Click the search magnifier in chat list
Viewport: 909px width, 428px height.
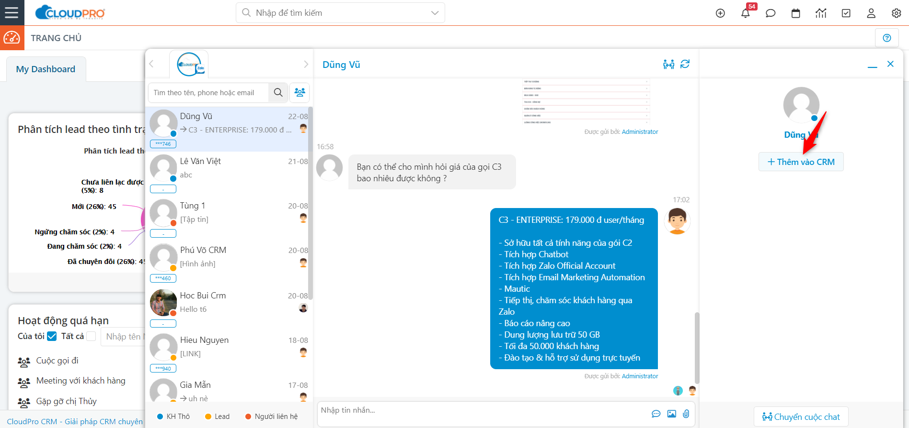coord(278,92)
